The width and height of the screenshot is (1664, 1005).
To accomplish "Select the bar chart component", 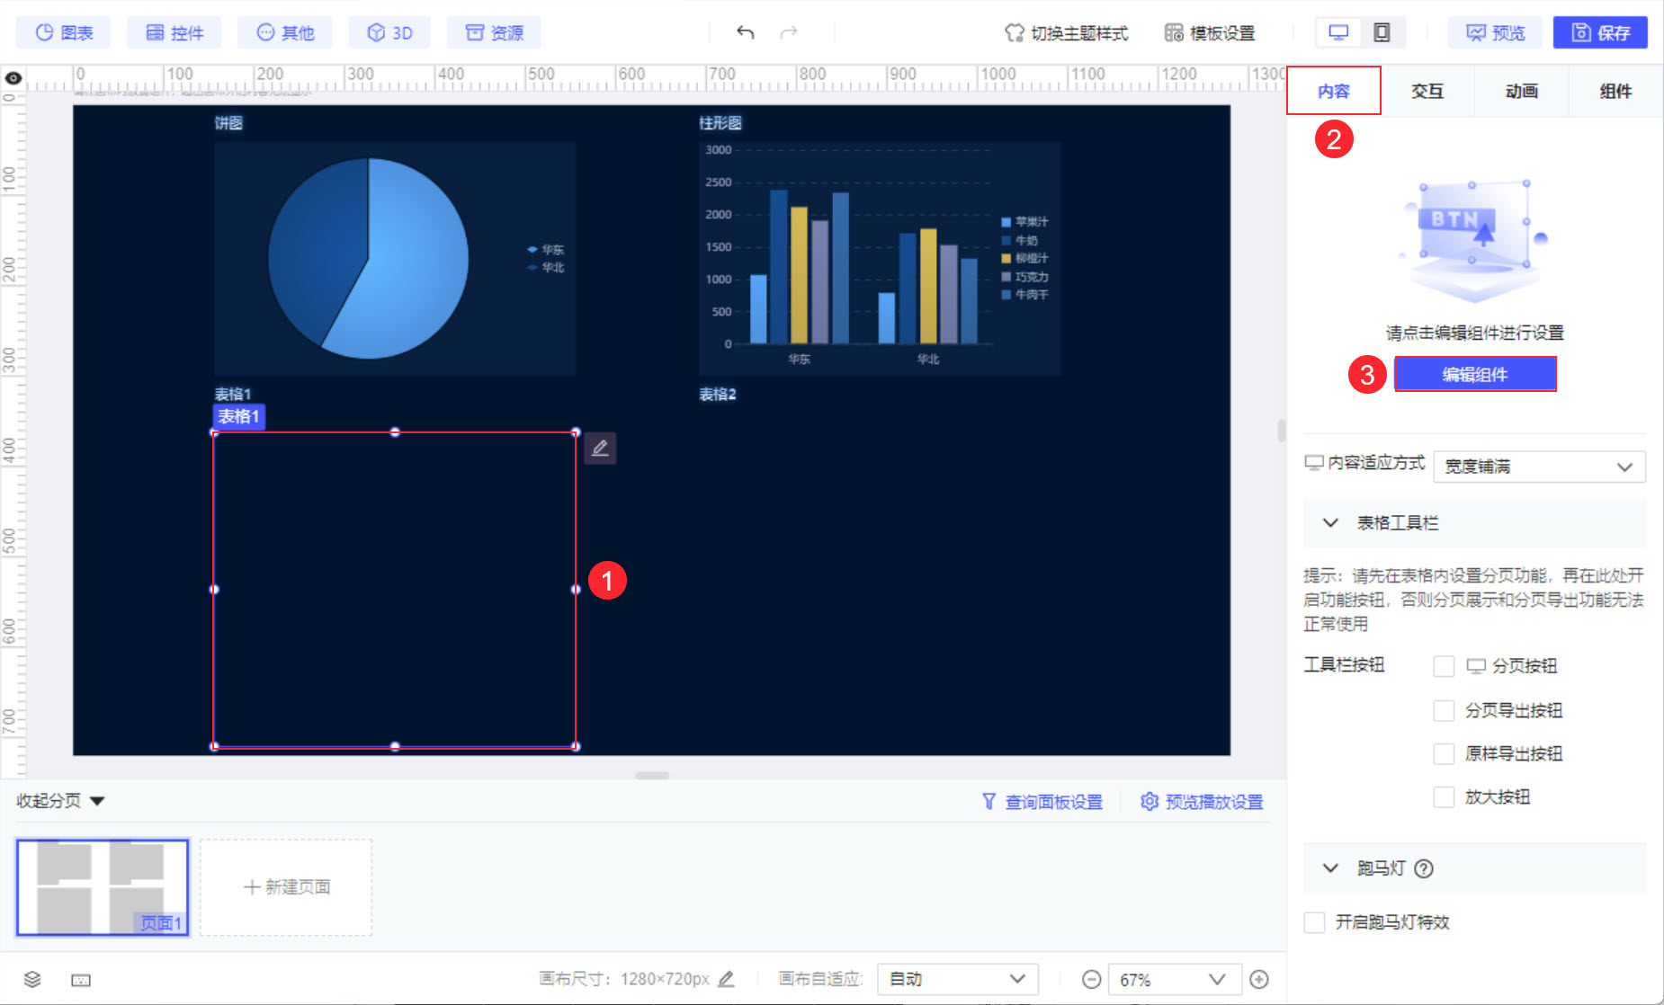I will [x=879, y=258].
